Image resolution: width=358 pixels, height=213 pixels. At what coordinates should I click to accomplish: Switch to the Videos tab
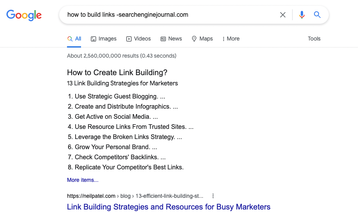[x=138, y=39]
